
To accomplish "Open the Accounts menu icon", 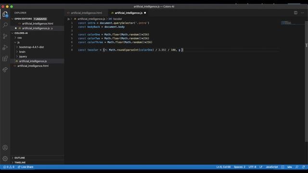I will (5, 148).
